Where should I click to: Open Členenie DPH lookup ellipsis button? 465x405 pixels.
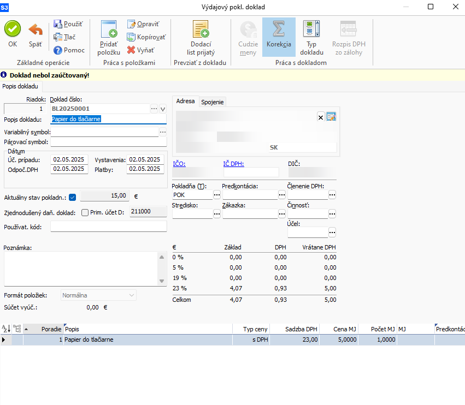(332, 195)
